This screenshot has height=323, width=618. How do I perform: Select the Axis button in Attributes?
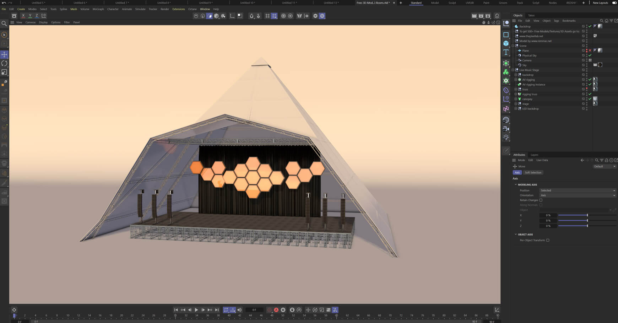coord(517,173)
